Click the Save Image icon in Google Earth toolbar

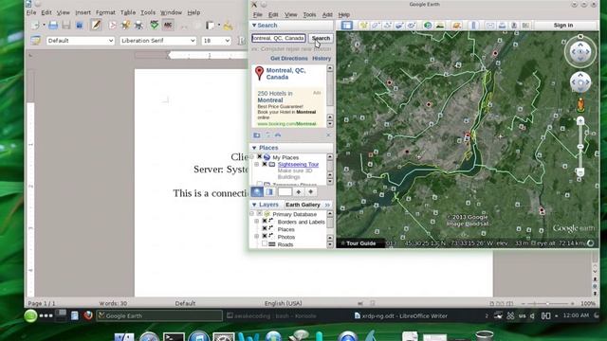click(x=514, y=26)
